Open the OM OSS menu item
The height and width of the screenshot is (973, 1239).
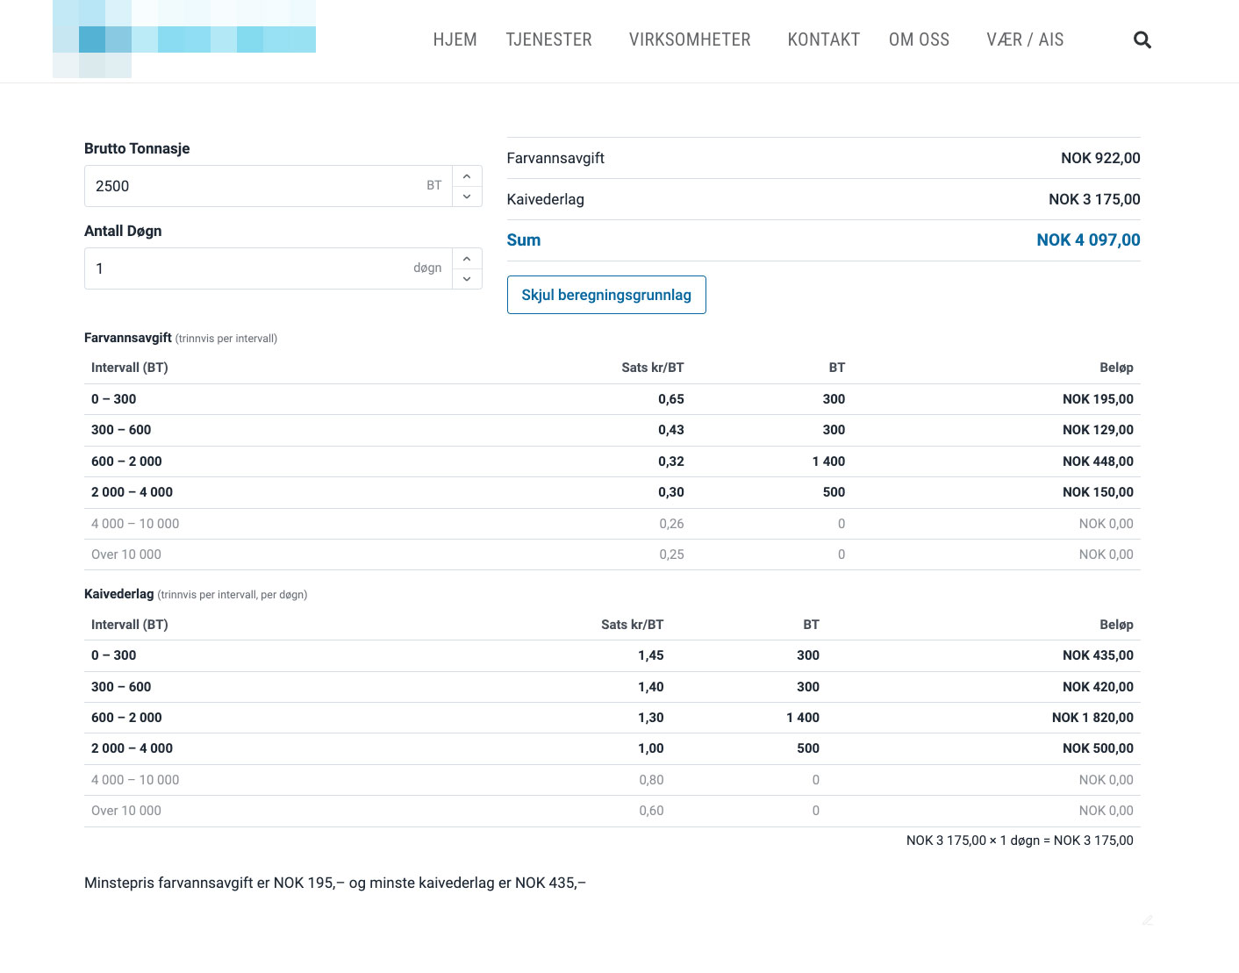click(x=919, y=39)
